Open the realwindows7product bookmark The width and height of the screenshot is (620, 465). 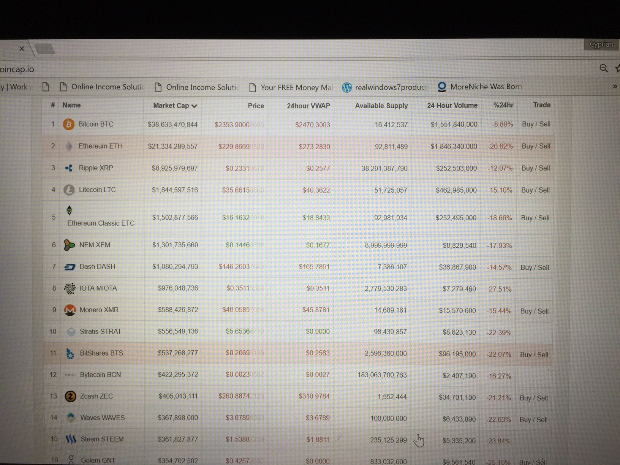click(384, 87)
